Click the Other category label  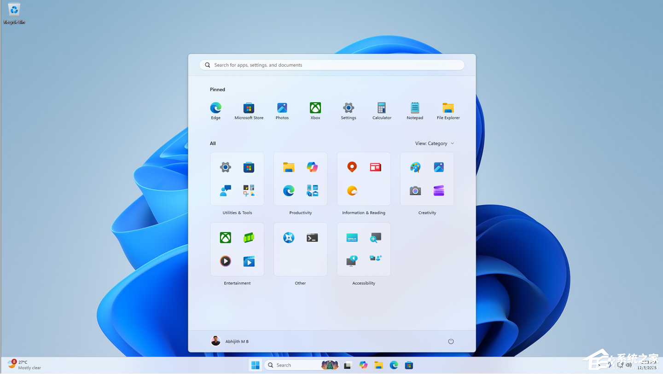[300, 283]
